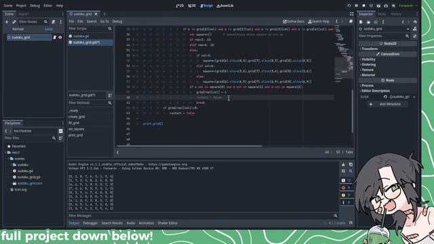Instantiate a child scene with the link icon
Image resolution: width=434 pixels, height=244 pixels.
point(14,22)
